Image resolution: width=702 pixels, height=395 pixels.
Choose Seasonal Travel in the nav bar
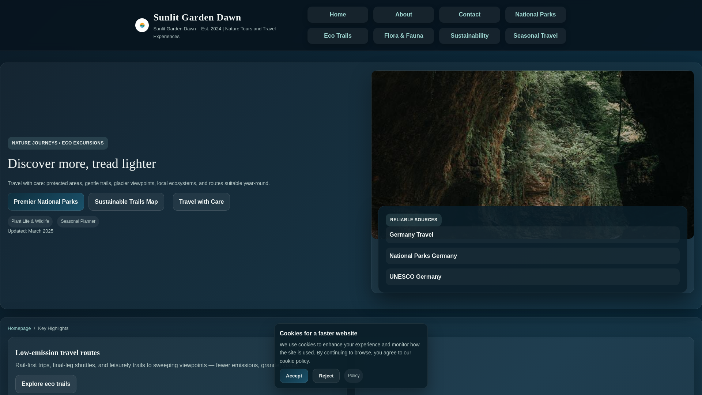(535, 36)
